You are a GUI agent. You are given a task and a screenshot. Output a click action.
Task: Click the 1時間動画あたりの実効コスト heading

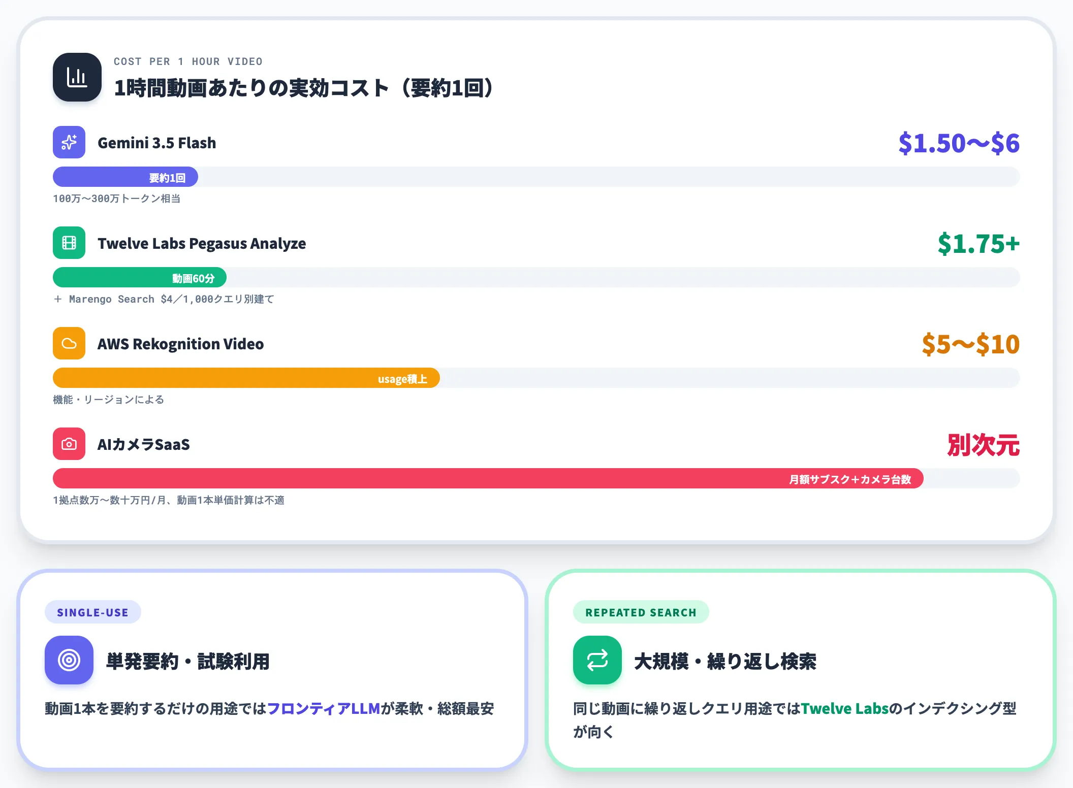pos(304,88)
